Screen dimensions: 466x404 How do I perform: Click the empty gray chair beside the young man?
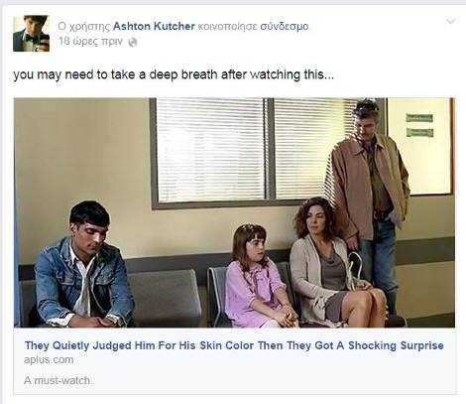click(x=166, y=296)
